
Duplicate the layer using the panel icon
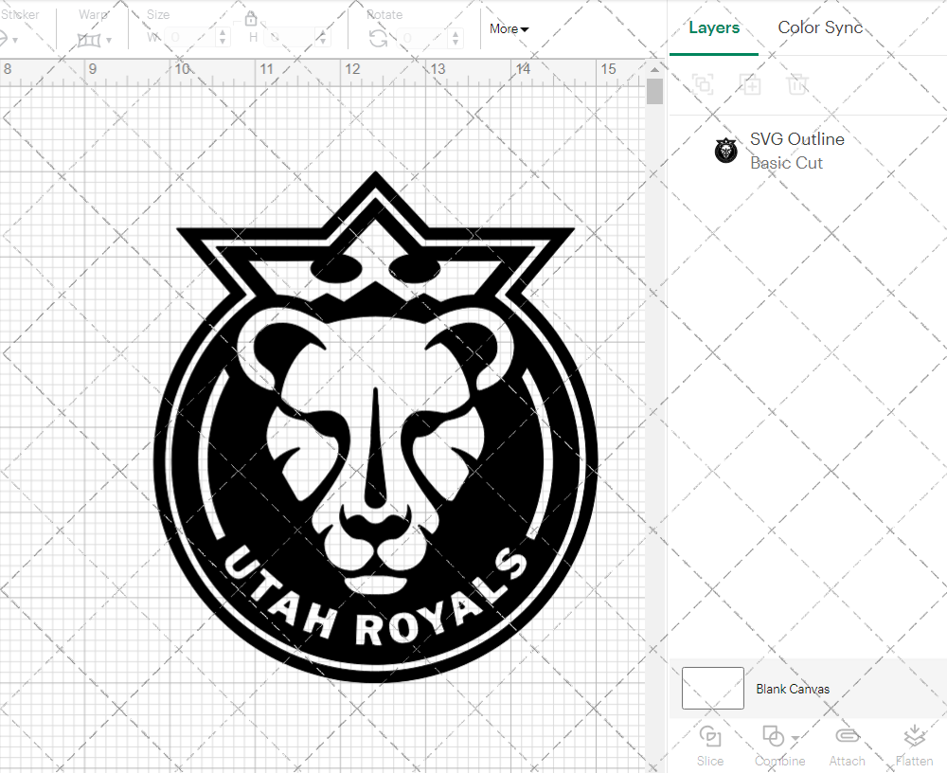[x=750, y=84]
